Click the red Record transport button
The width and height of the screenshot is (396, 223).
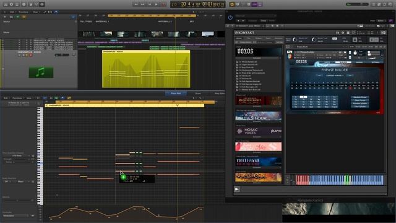(163, 4)
